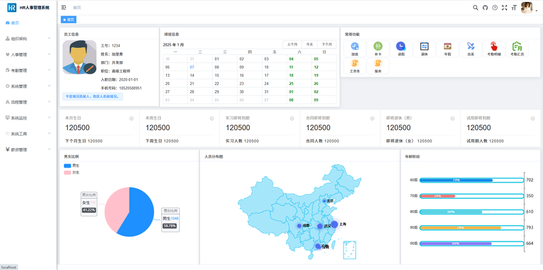Click info icon on 即将退休（男） card

coord(453,119)
